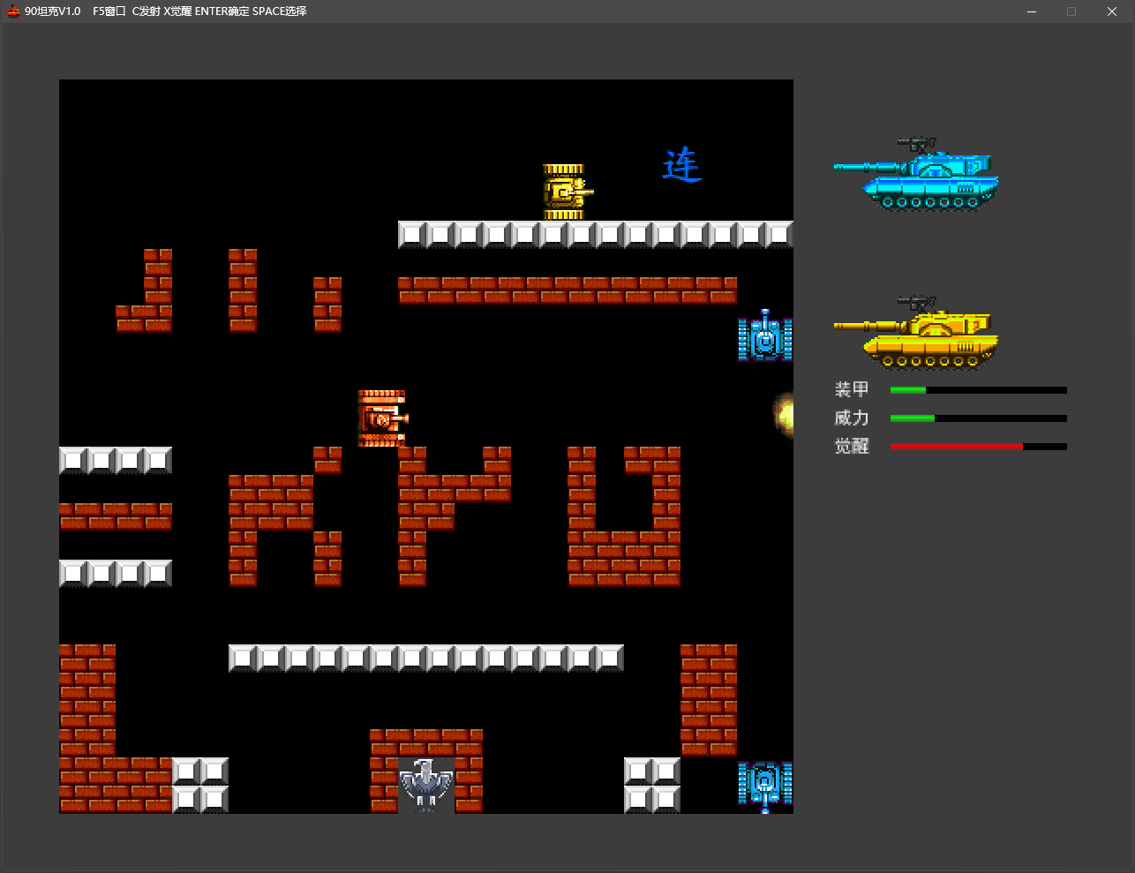This screenshot has width=1135, height=873.
Task: Click the 威力 power bar
Action: [978, 418]
